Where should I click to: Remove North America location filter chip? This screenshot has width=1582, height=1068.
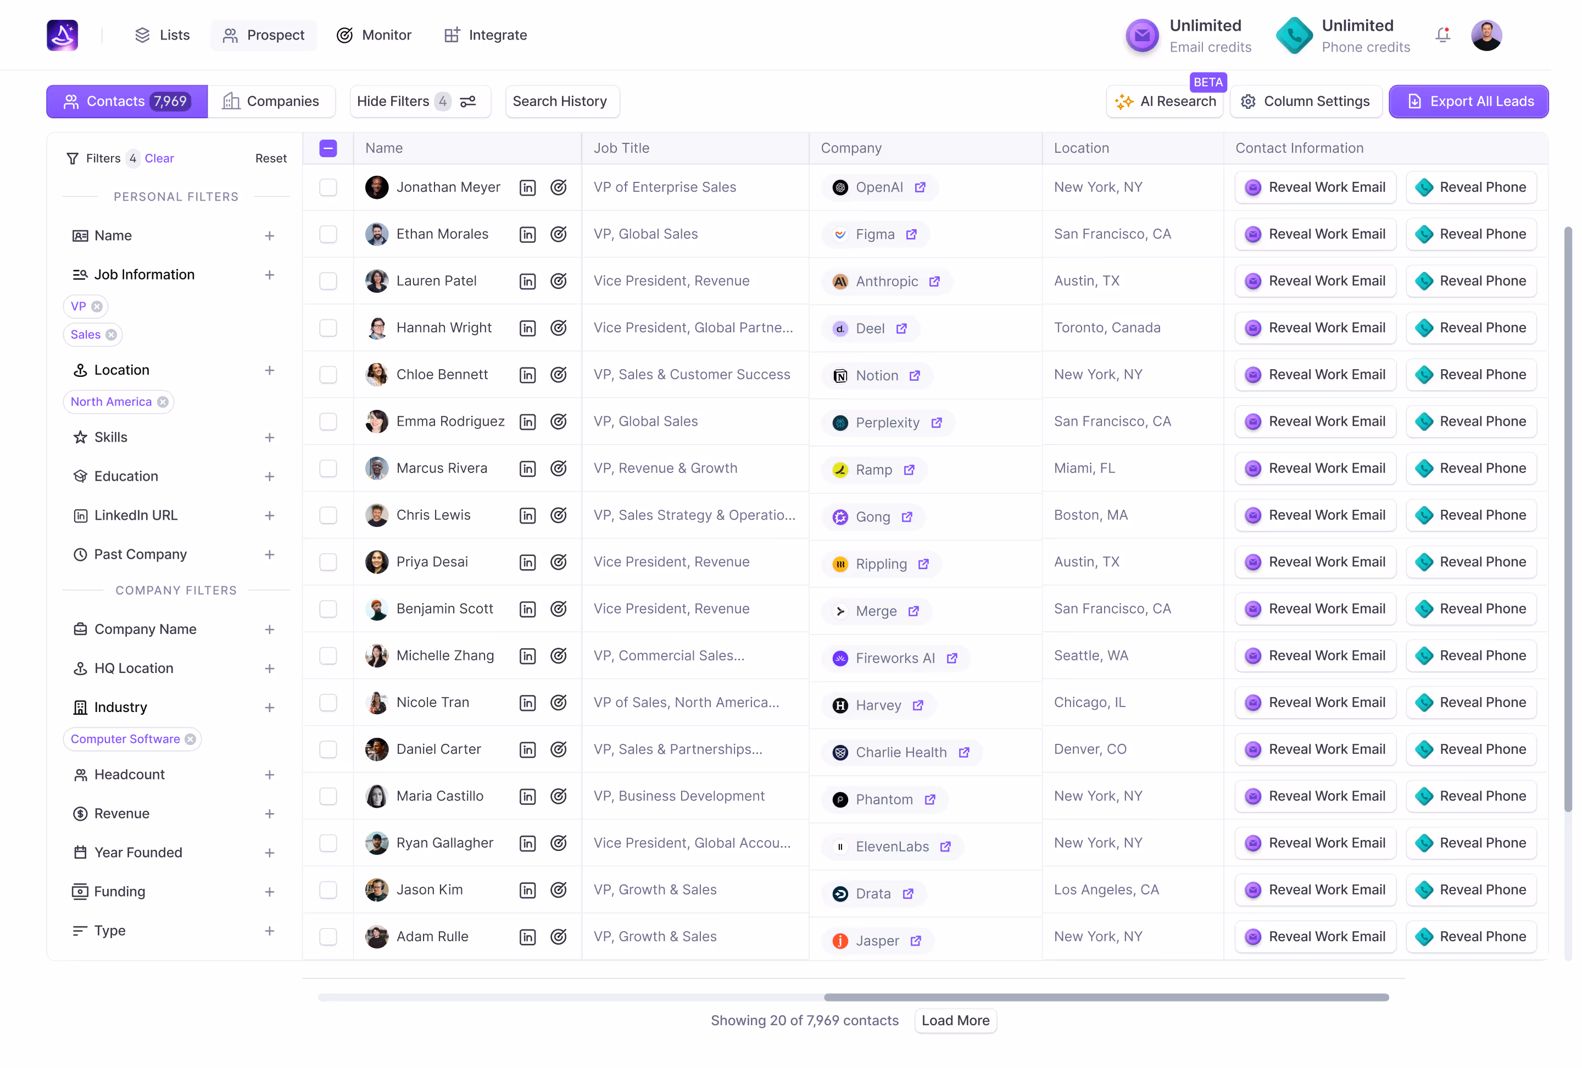coord(163,402)
